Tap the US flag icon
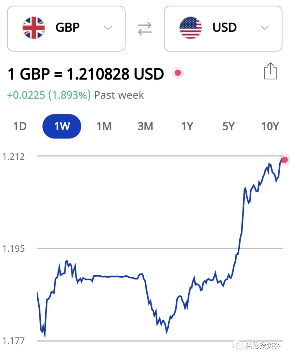The image size is (290, 358). point(191,28)
